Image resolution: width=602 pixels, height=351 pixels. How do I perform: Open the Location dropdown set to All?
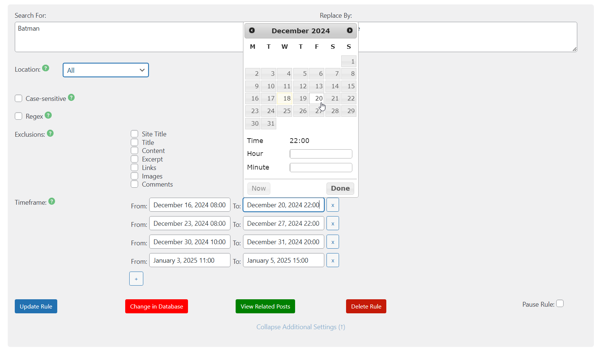[106, 70]
